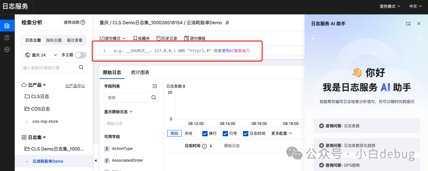Click the AssociatedOrder field type icon
Image resolution: width=428 pixels, height=171 pixels.
107,160
